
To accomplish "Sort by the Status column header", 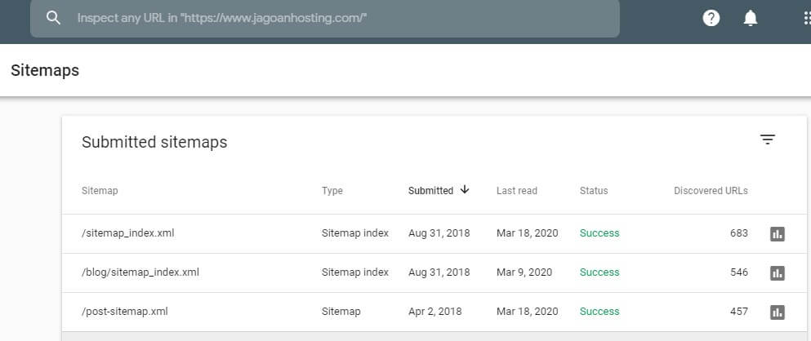I will point(594,191).
